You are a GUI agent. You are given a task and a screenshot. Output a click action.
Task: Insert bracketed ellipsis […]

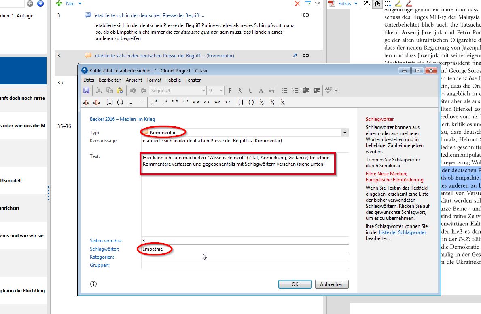[110, 102]
